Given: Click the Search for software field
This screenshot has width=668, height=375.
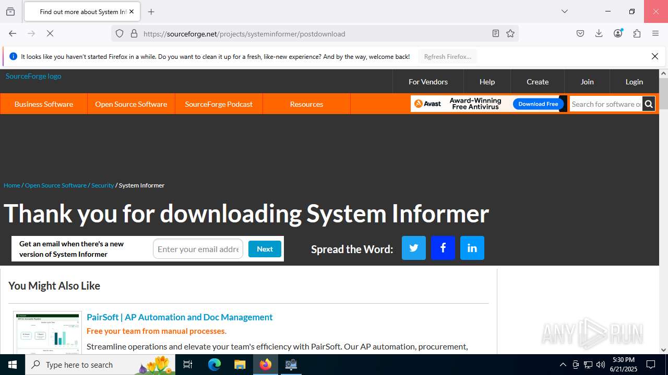Looking at the screenshot, I should tap(606, 104).
